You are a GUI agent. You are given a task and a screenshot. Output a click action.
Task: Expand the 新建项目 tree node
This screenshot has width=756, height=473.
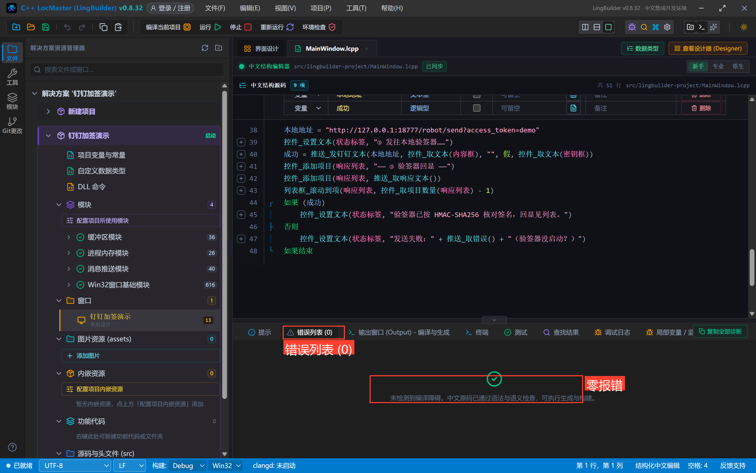[x=48, y=111]
